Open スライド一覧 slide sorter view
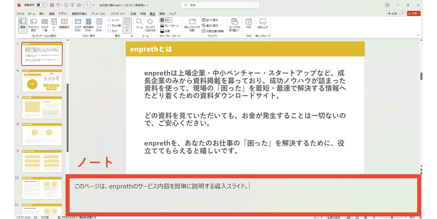 [45, 25]
